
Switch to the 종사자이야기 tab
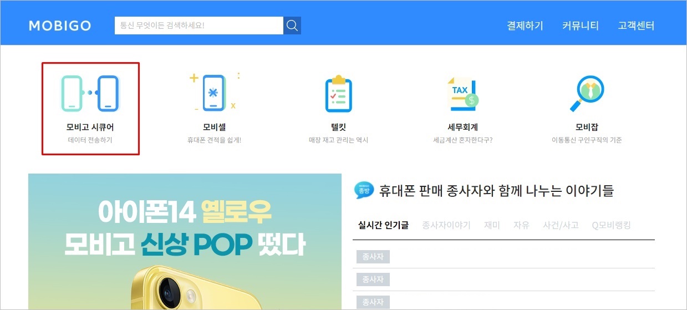[446, 225]
